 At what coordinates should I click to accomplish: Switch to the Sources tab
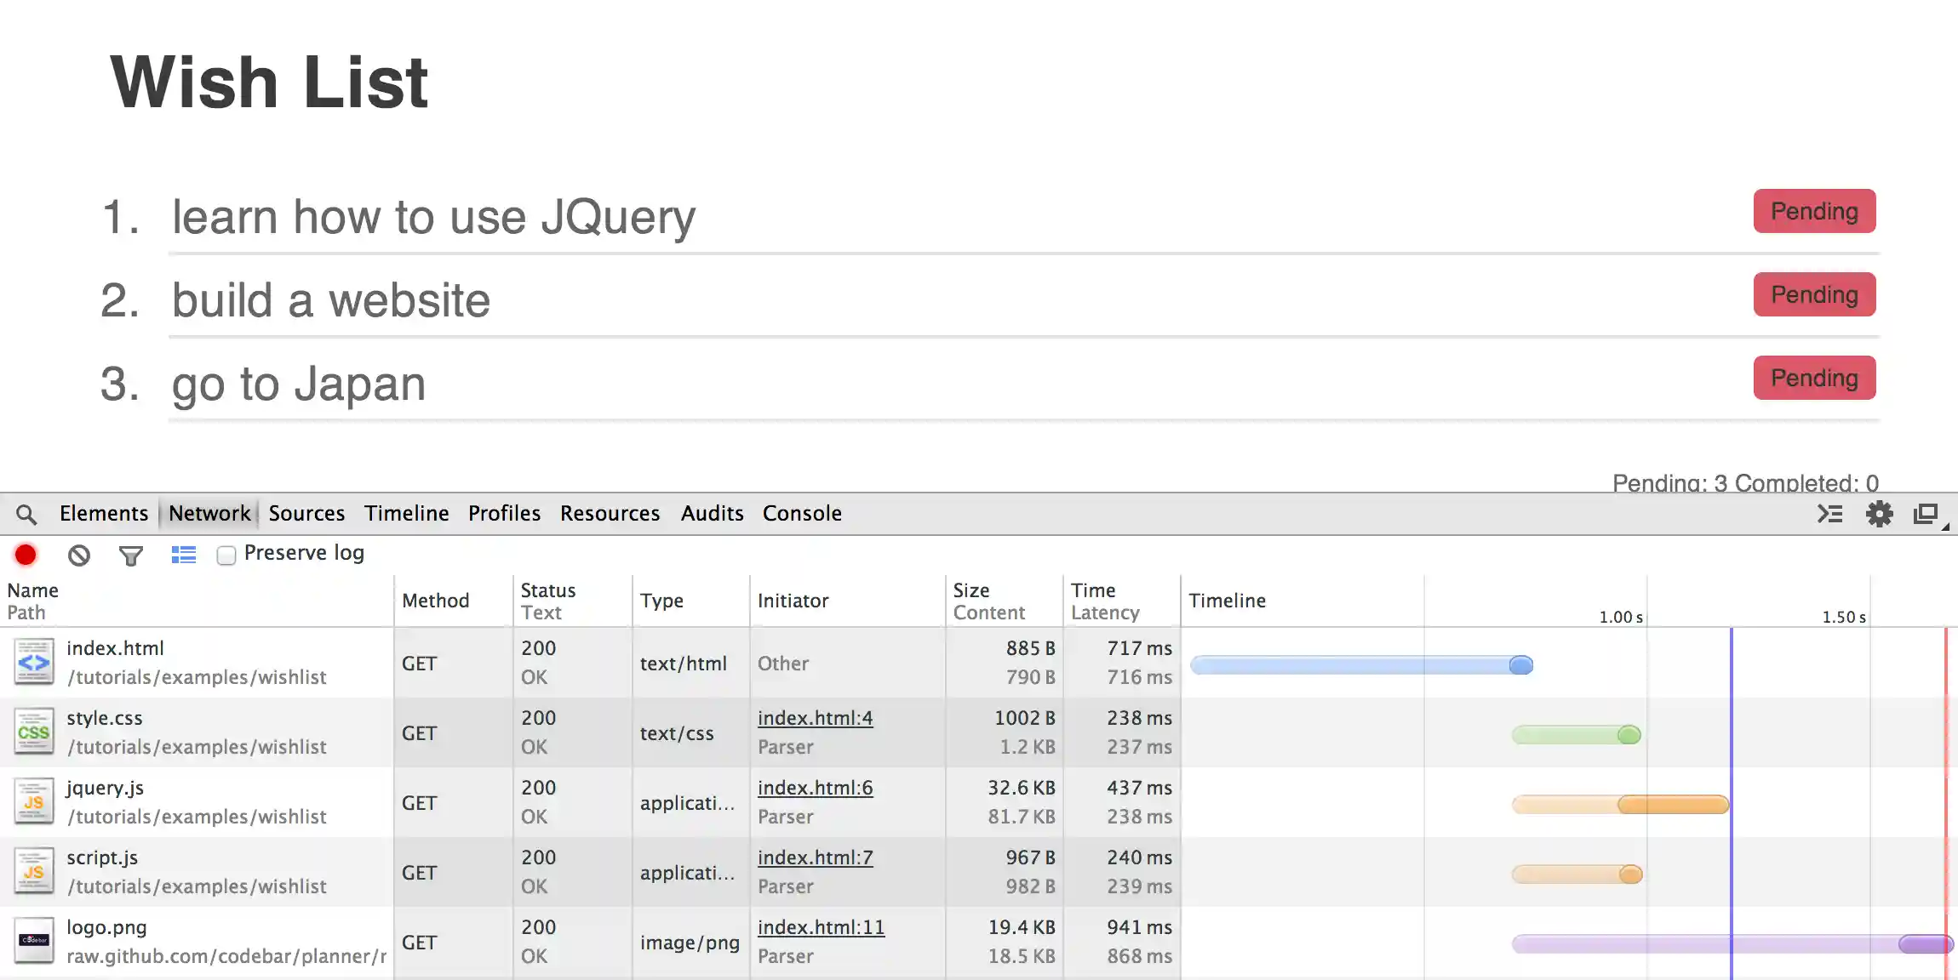(306, 514)
